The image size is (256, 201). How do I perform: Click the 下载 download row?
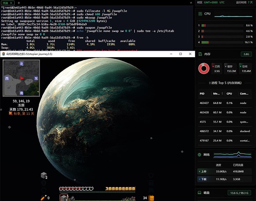click(224, 179)
